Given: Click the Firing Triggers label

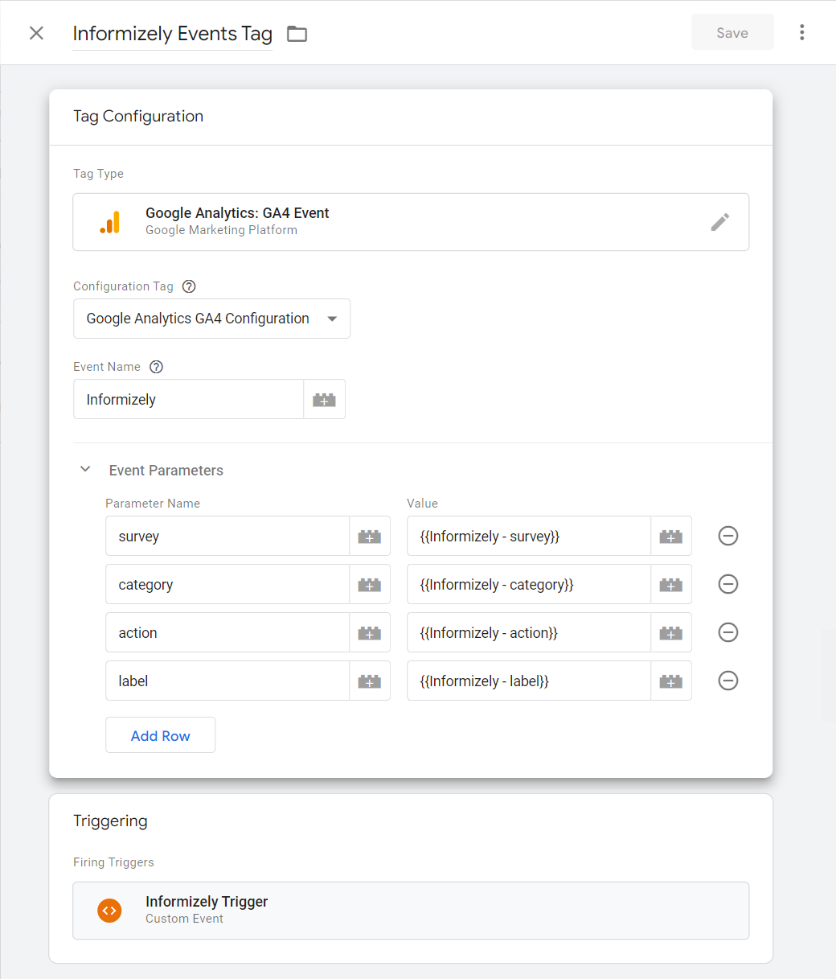Looking at the screenshot, I should [113, 862].
